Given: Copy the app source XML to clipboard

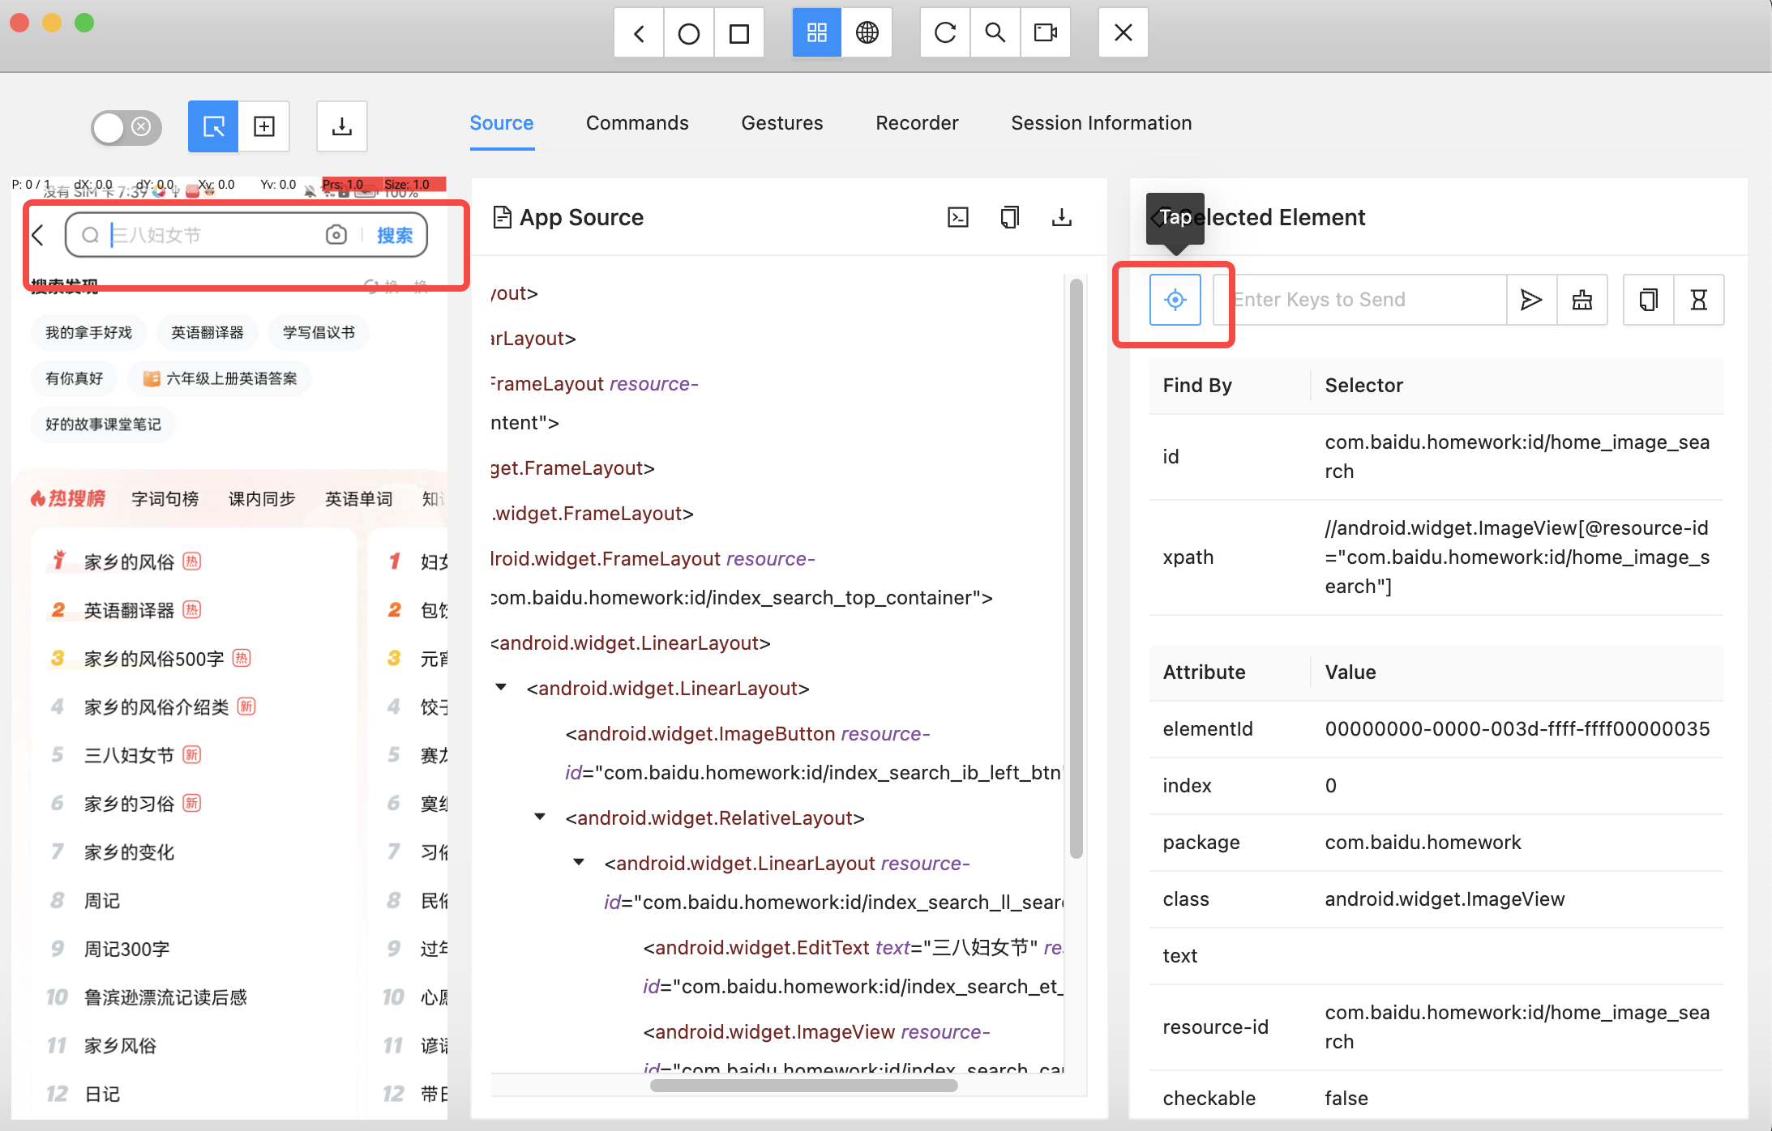Looking at the screenshot, I should [1008, 217].
